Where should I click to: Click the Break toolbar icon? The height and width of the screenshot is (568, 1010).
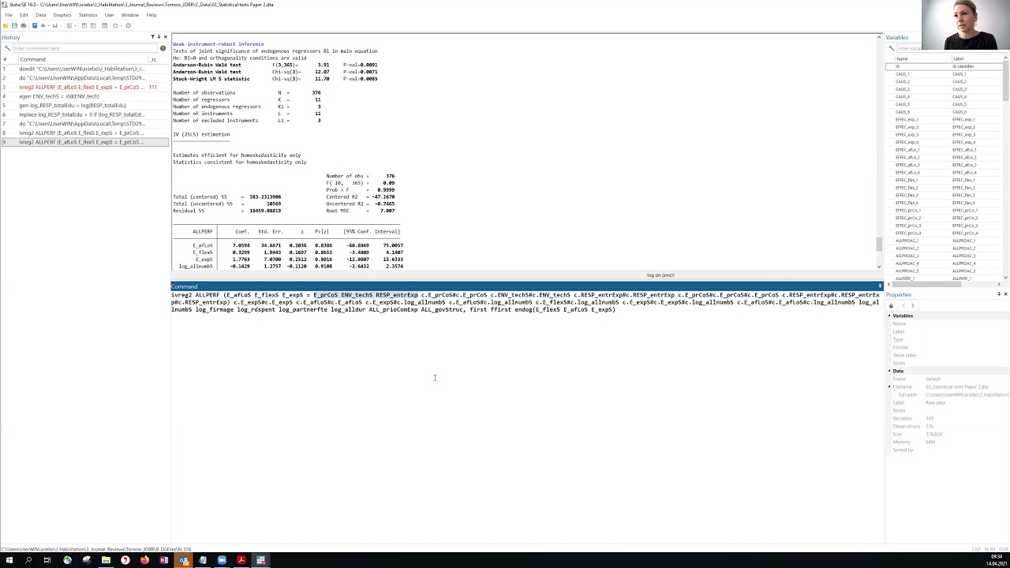point(128,25)
